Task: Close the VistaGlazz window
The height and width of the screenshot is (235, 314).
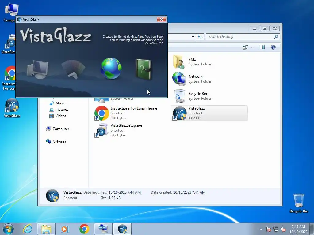Action: (161, 19)
